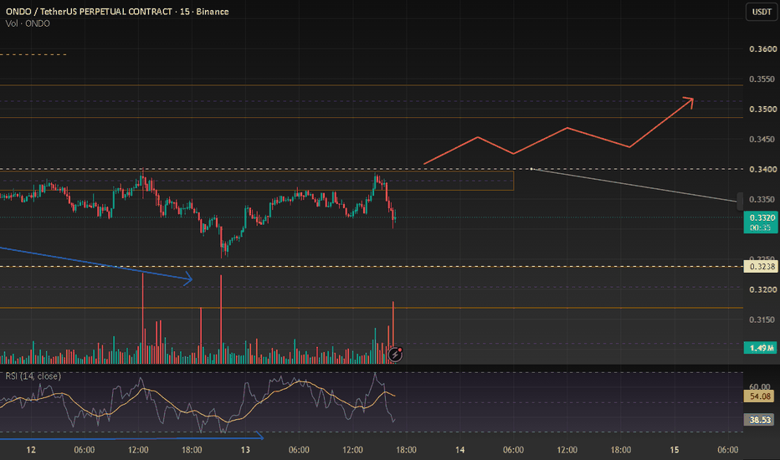Click the 0.3238 yellow price label
Image resolution: width=780 pixels, height=460 pixels.
[761, 267]
